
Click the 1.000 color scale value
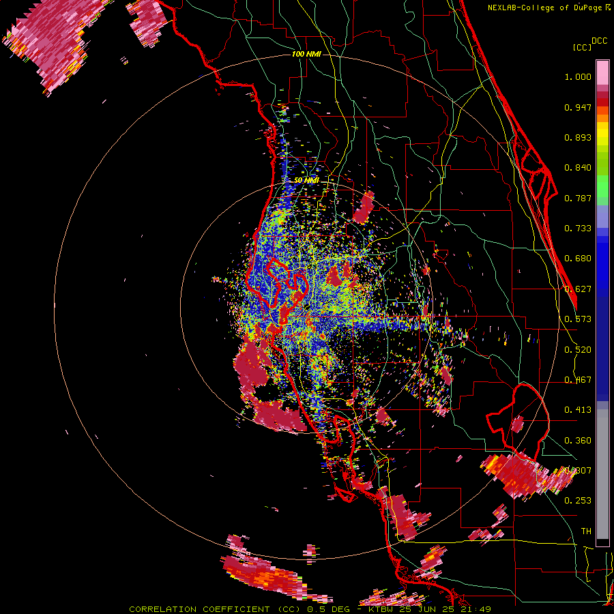(x=578, y=77)
